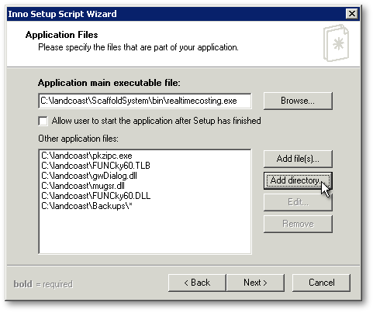
Task: Select pkzipc.exe in the file list
Action: (87, 156)
